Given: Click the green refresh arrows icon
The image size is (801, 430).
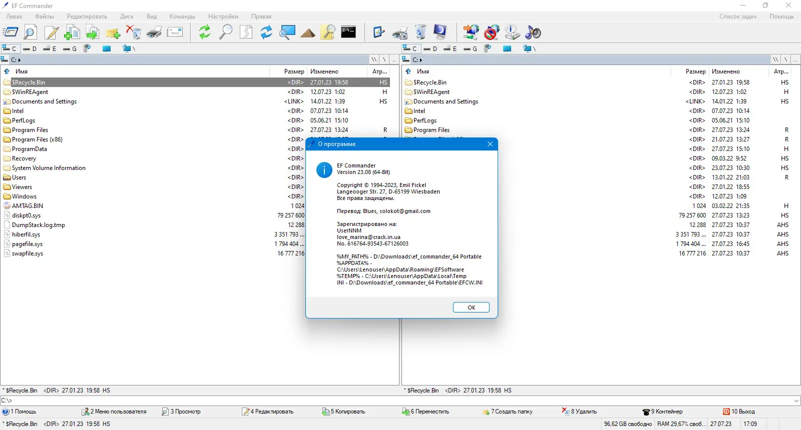Looking at the screenshot, I should (x=205, y=32).
